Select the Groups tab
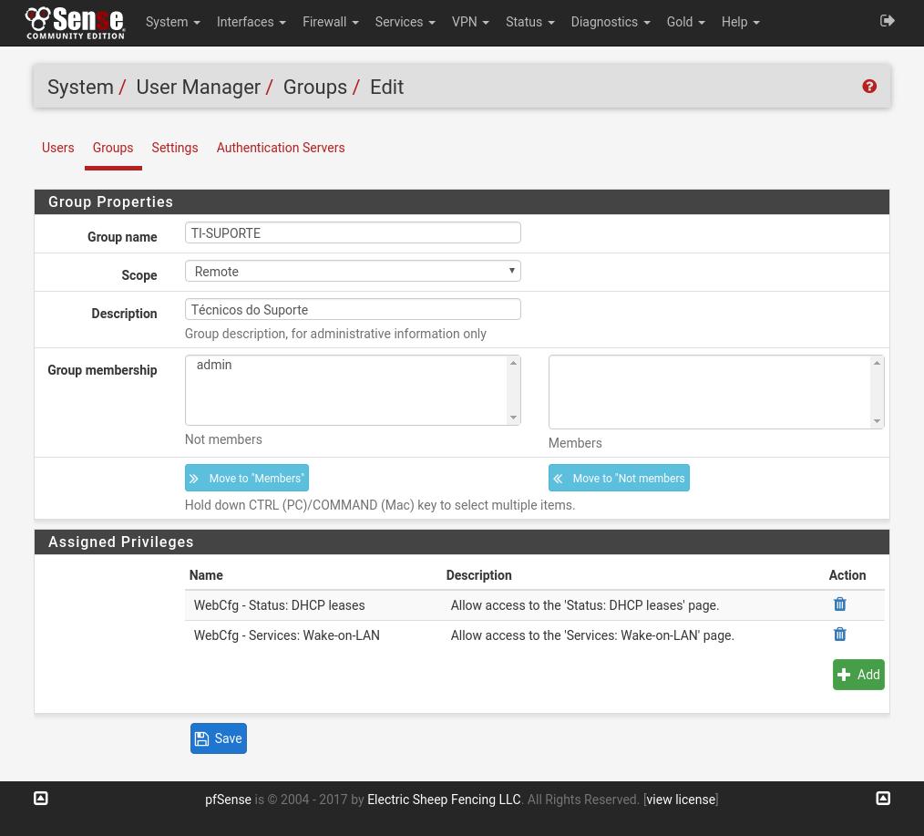This screenshot has height=836, width=924. 113,148
